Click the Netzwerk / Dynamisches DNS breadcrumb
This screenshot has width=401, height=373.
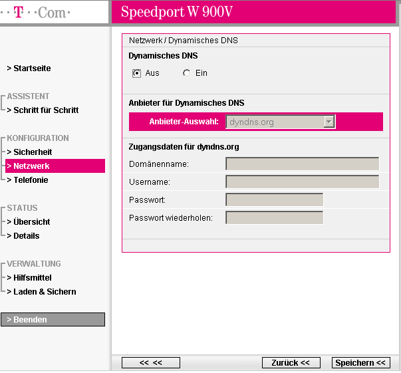pos(184,41)
